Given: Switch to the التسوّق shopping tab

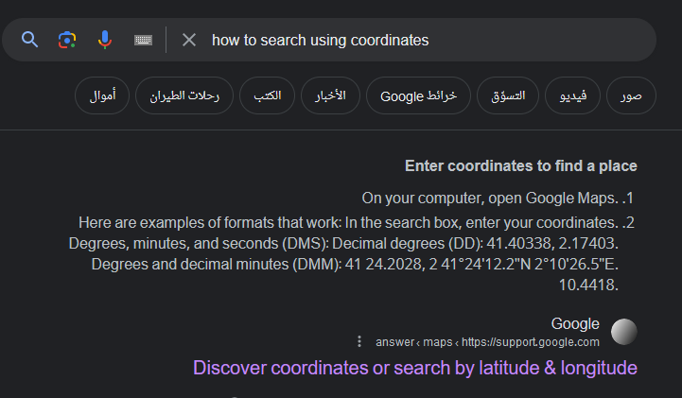Looking at the screenshot, I should tap(508, 95).
